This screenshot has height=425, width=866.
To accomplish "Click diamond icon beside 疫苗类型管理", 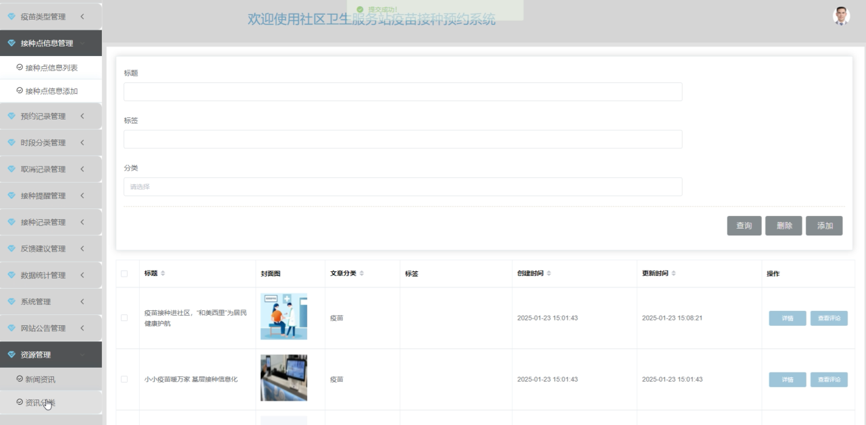I will pos(11,16).
